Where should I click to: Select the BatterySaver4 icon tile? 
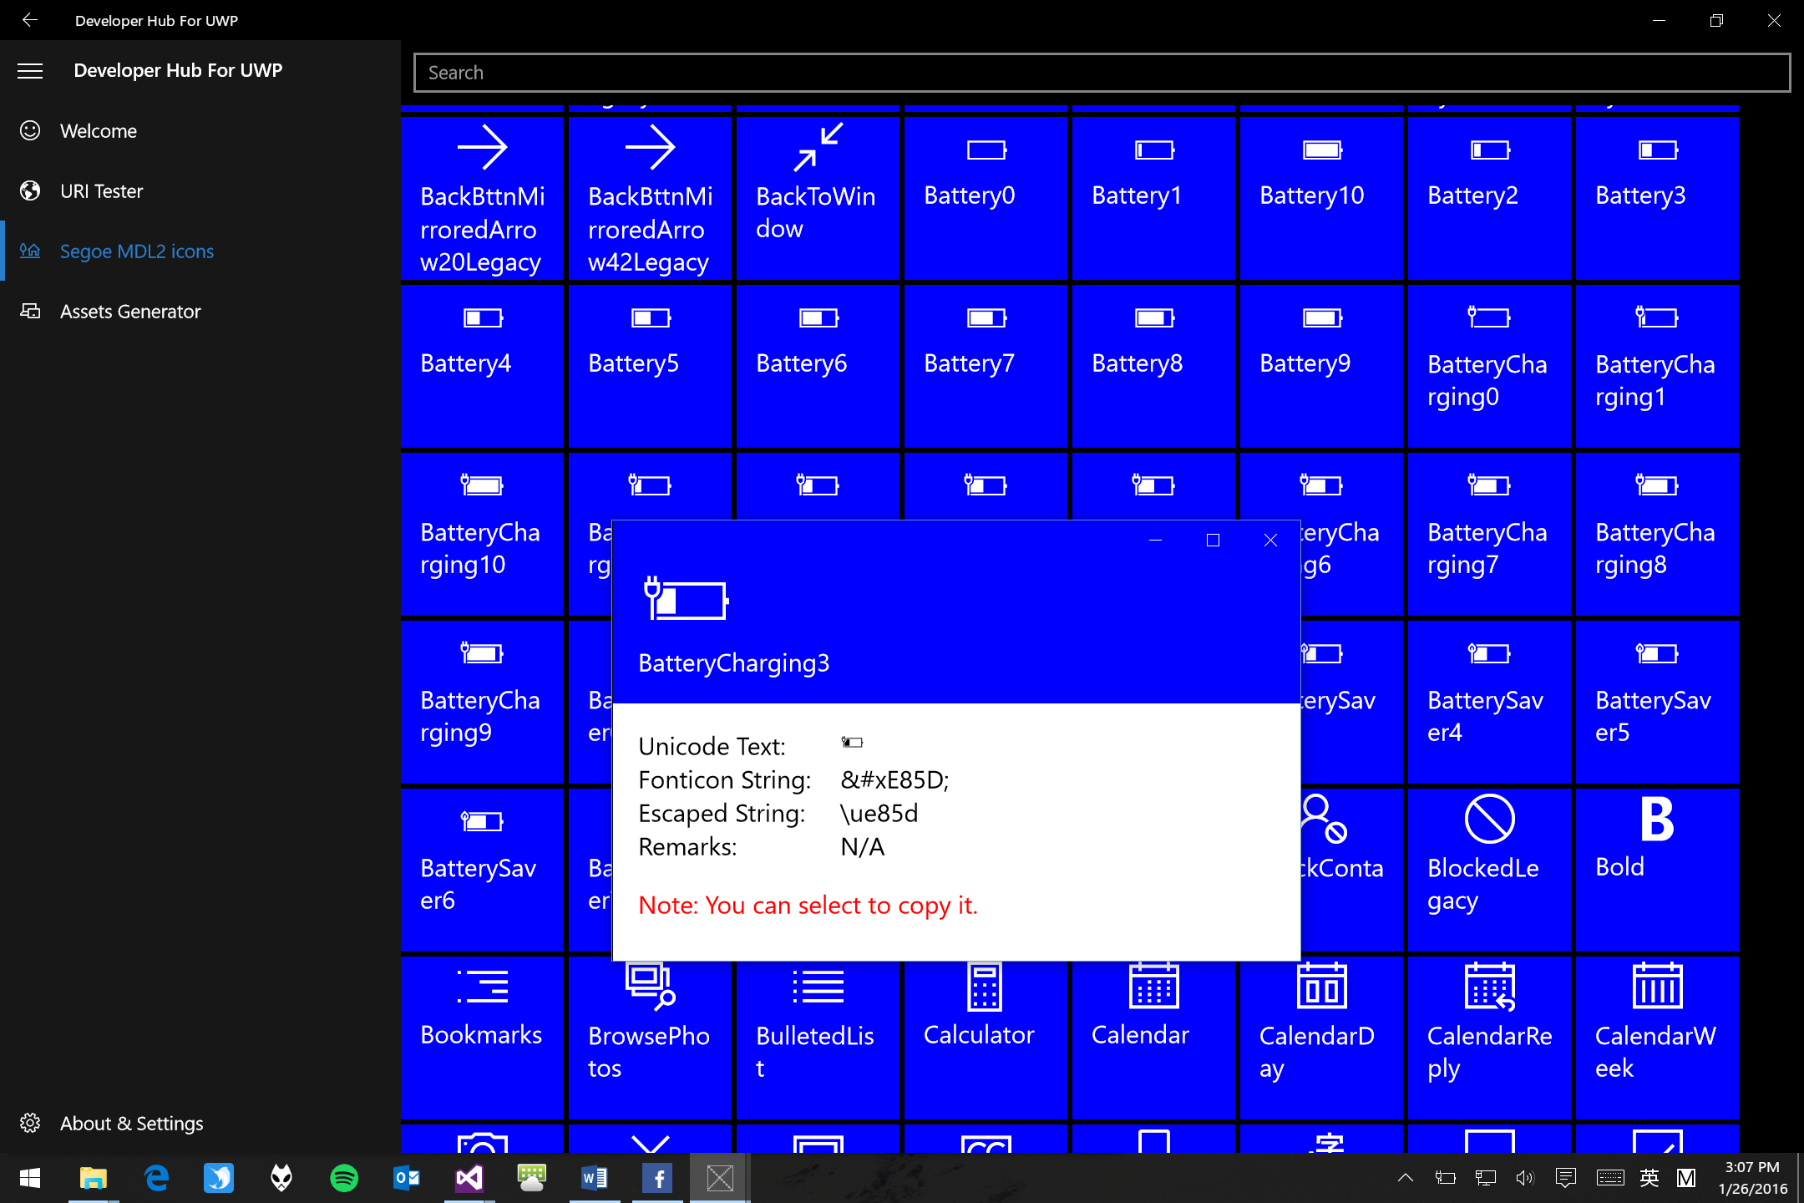(x=1489, y=702)
